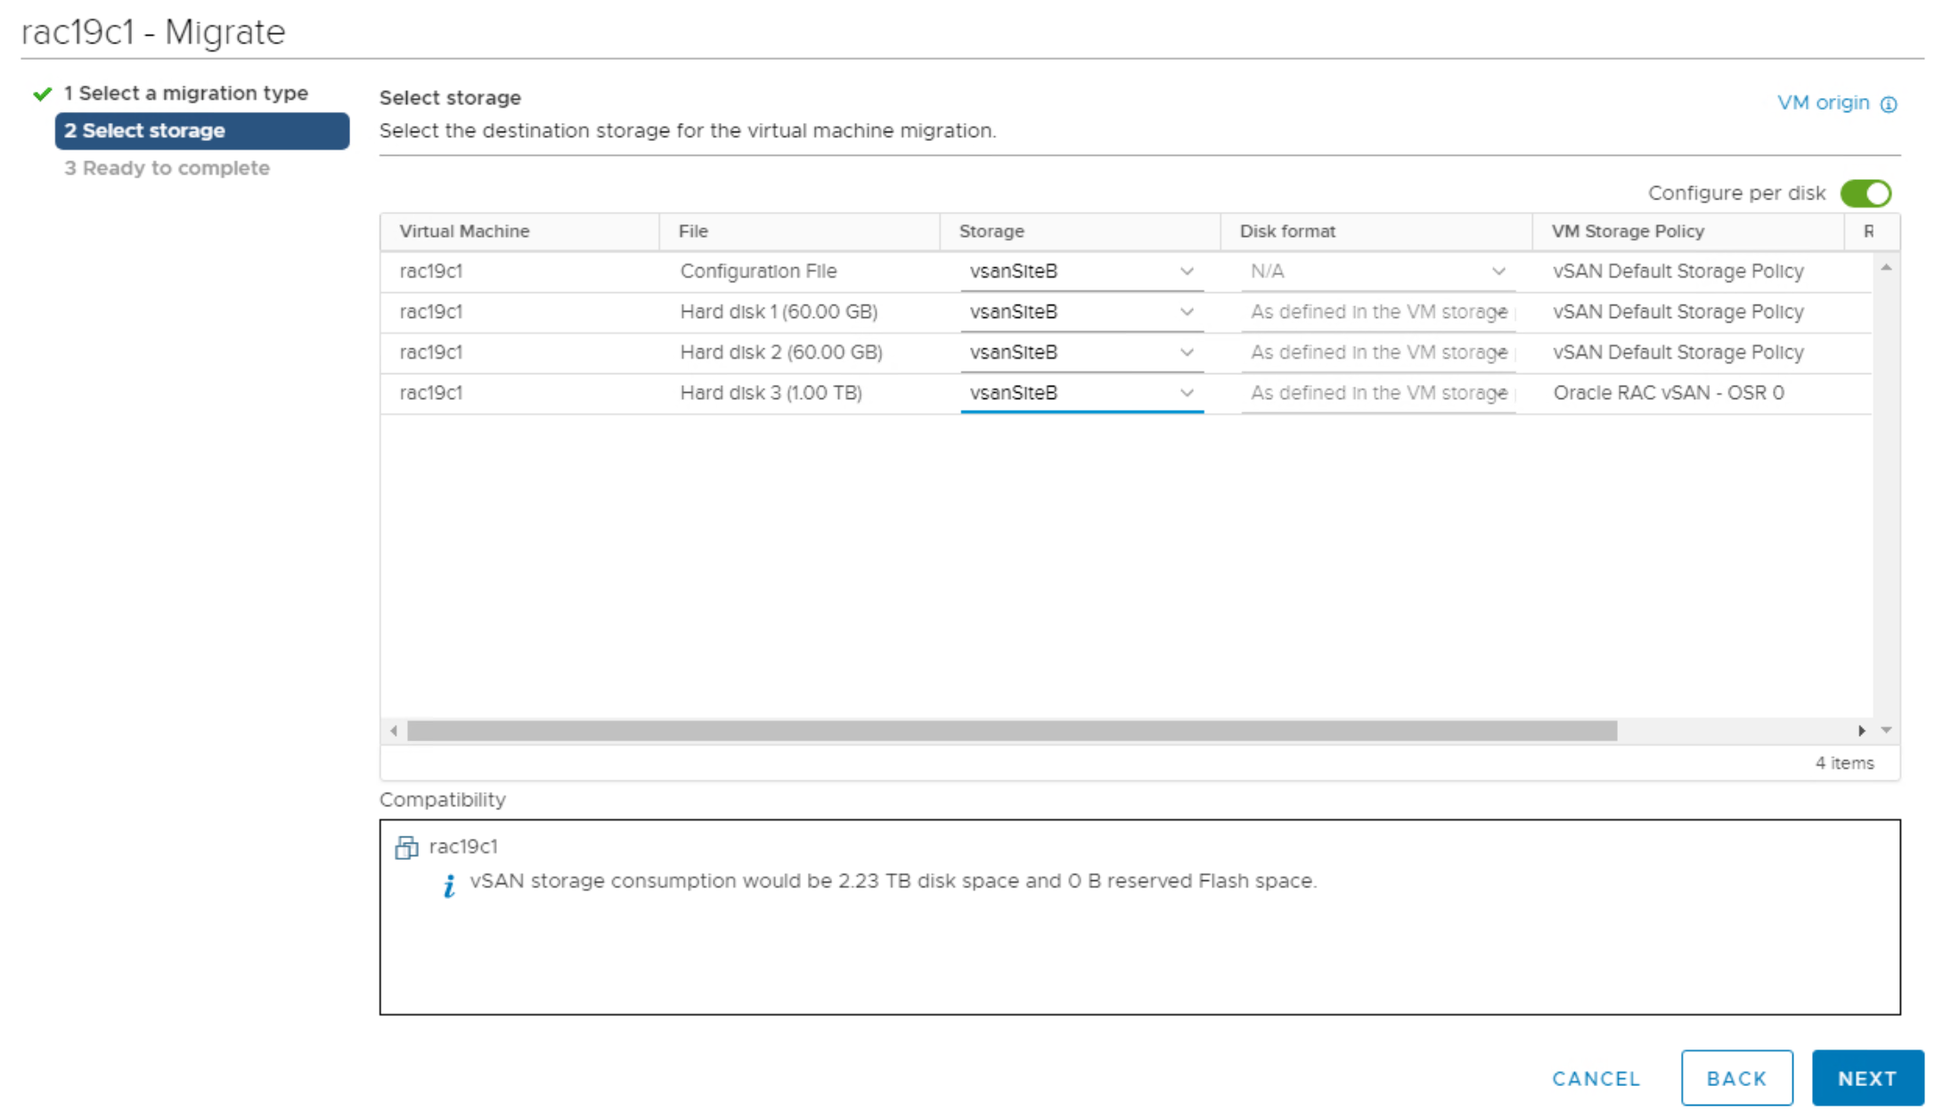This screenshot has height=1119, width=1943.
Task: Click the blue info icon beside vSAN message
Action: 449,886
